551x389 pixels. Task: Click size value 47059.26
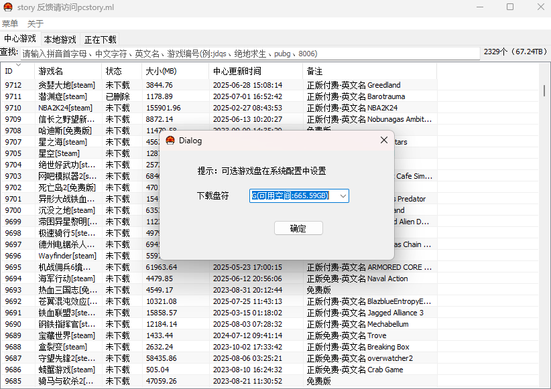pos(162,381)
